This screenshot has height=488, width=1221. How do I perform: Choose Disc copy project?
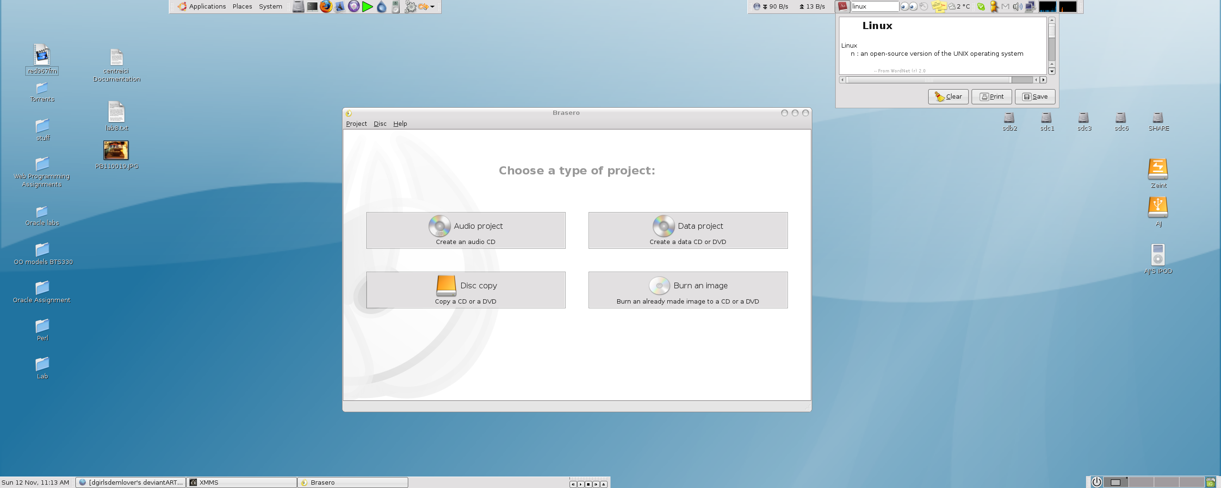point(466,290)
